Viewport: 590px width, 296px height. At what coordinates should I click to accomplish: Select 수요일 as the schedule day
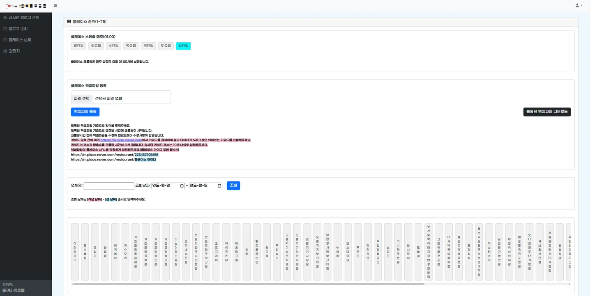pyautogui.click(x=113, y=46)
